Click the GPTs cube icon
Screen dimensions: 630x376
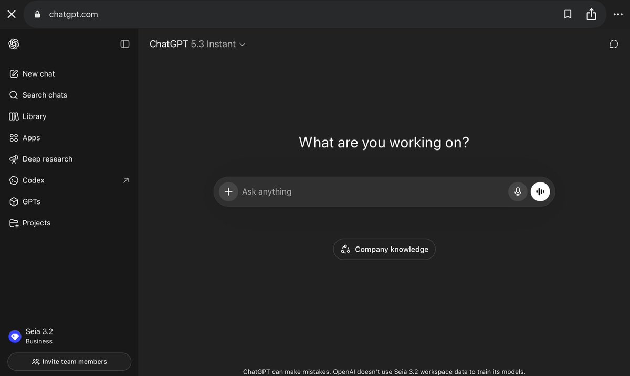click(14, 201)
